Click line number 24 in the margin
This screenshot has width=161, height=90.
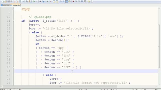tap(9, 71)
